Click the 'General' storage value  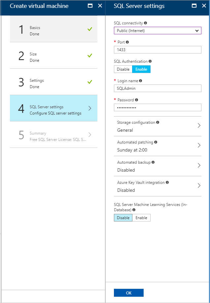click(125, 130)
